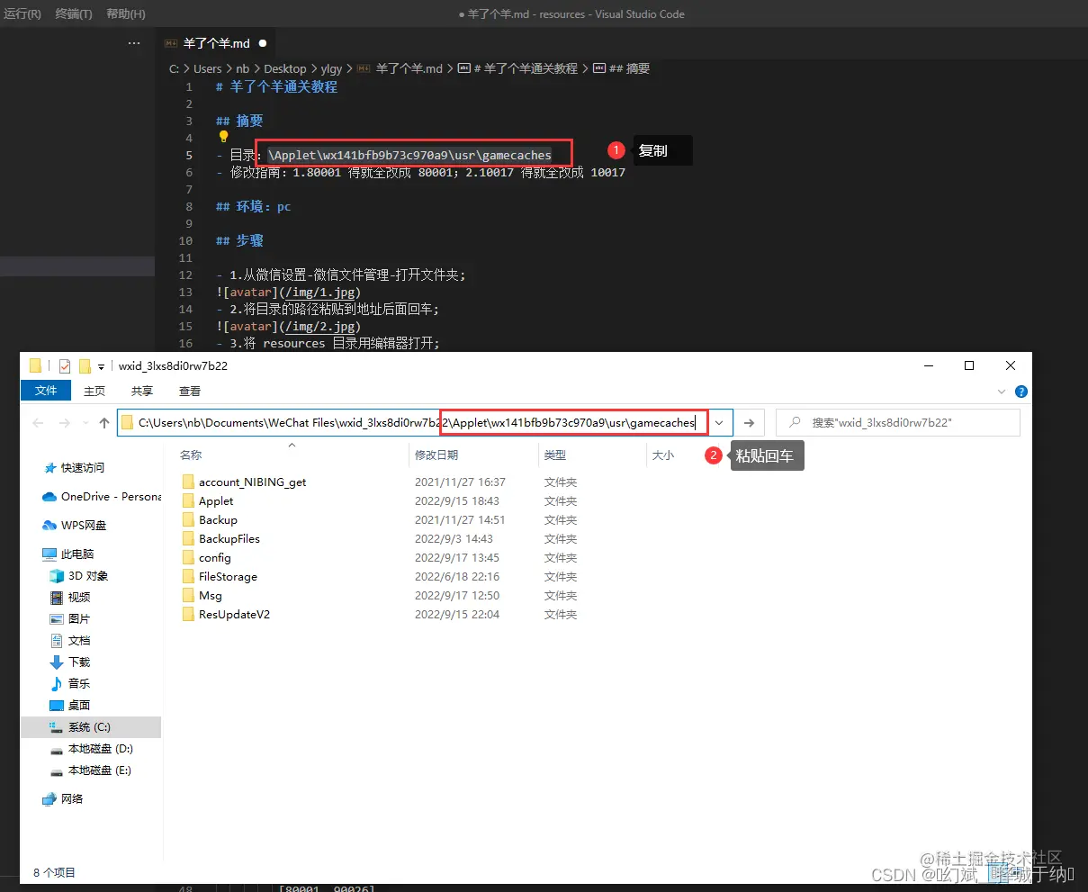Open 下载 in the navigation pane
The image size is (1088, 892).
[78, 662]
